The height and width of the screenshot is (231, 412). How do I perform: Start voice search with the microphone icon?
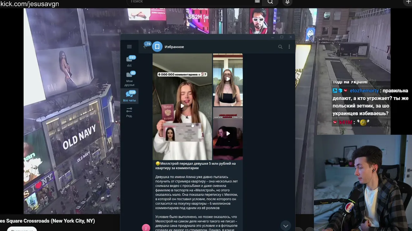(287, 2)
